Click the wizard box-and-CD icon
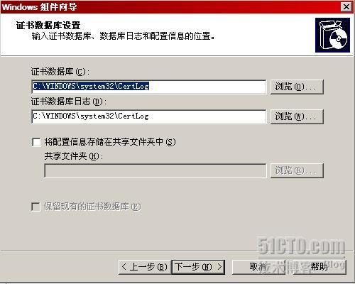Screen dimensions: 355x284 coord(332,35)
